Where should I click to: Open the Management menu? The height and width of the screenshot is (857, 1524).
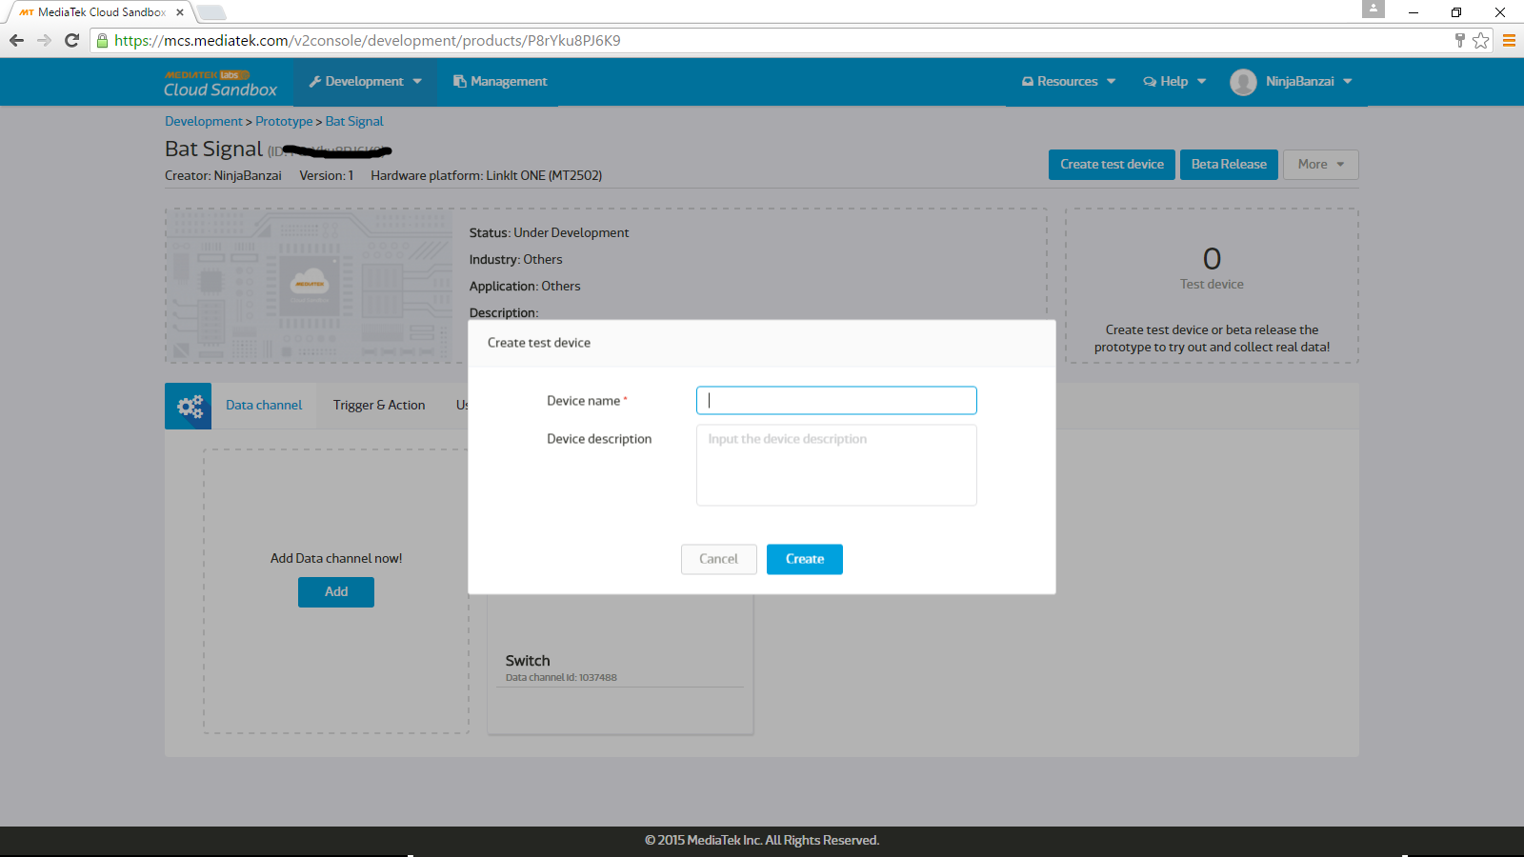point(500,82)
